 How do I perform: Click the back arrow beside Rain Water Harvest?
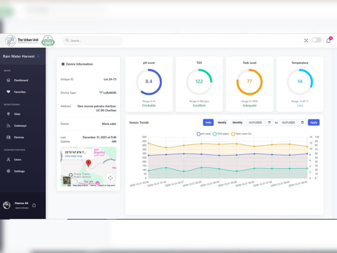click(x=39, y=56)
